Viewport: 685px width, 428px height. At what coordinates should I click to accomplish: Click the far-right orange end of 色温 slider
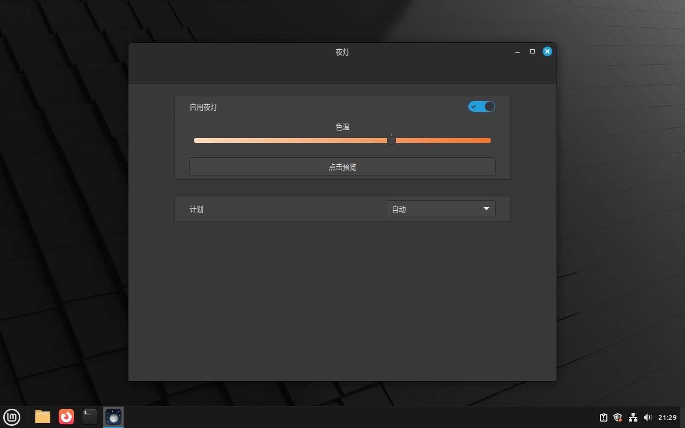pyautogui.click(x=488, y=141)
